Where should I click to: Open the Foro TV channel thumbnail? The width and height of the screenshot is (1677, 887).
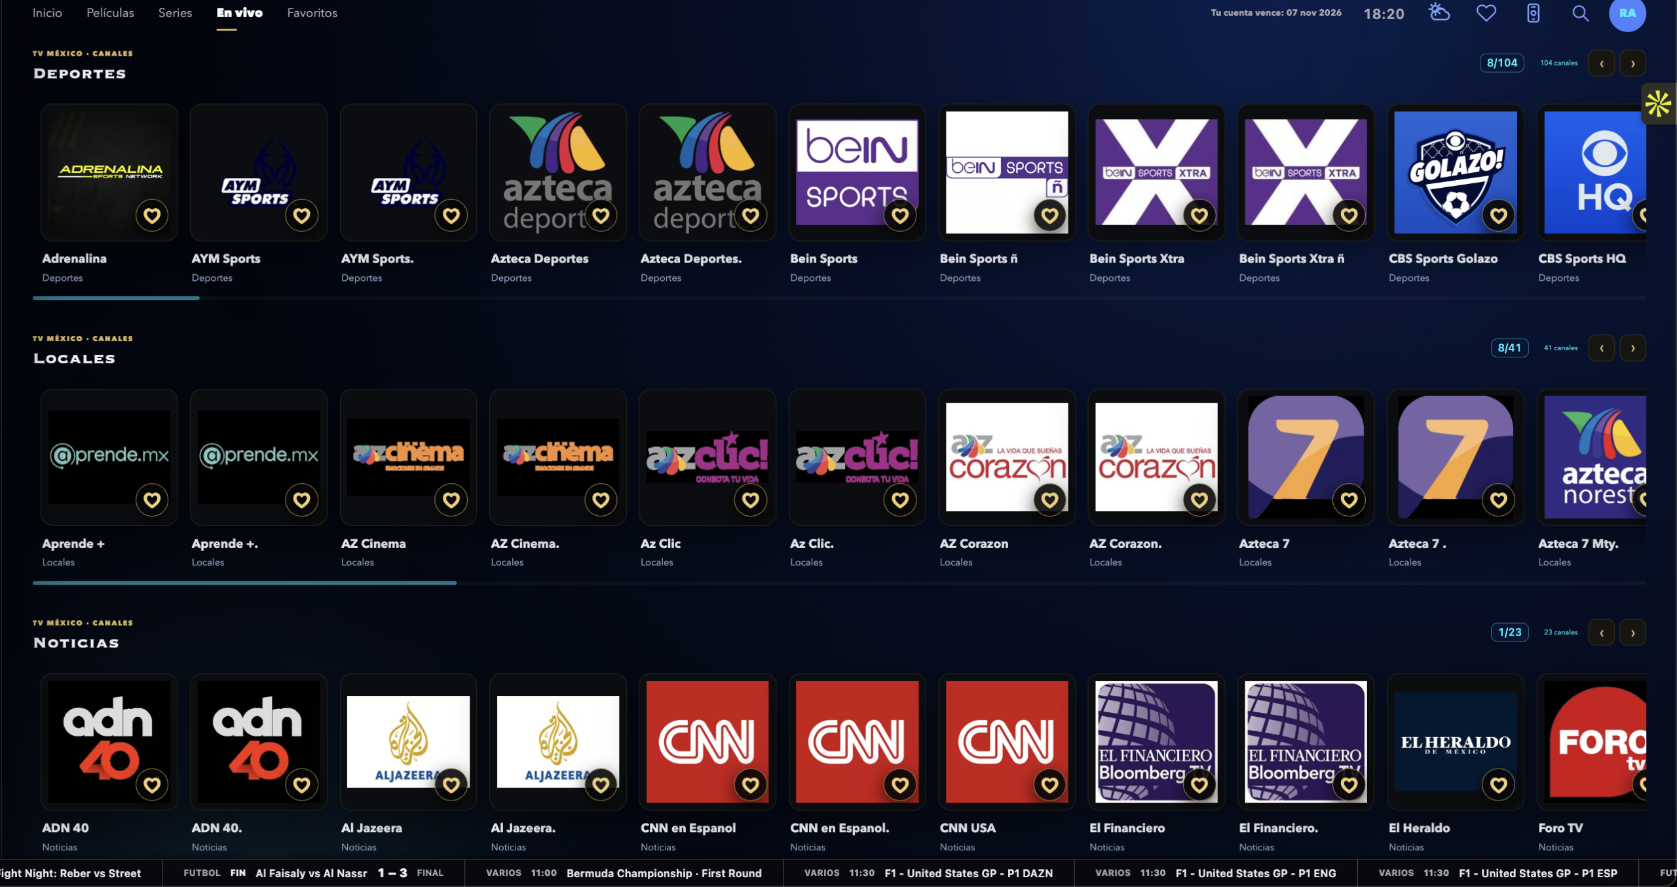click(1592, 742)
